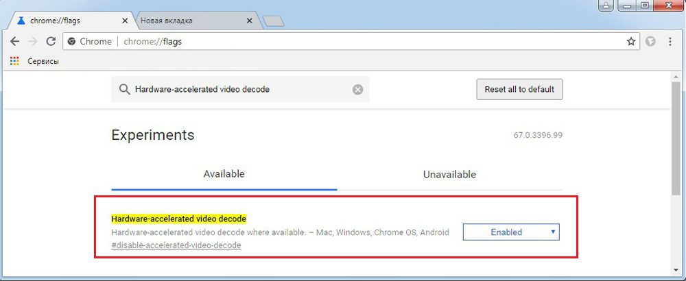Switch to the Новая вкладка tab

[x=196, y=21]
